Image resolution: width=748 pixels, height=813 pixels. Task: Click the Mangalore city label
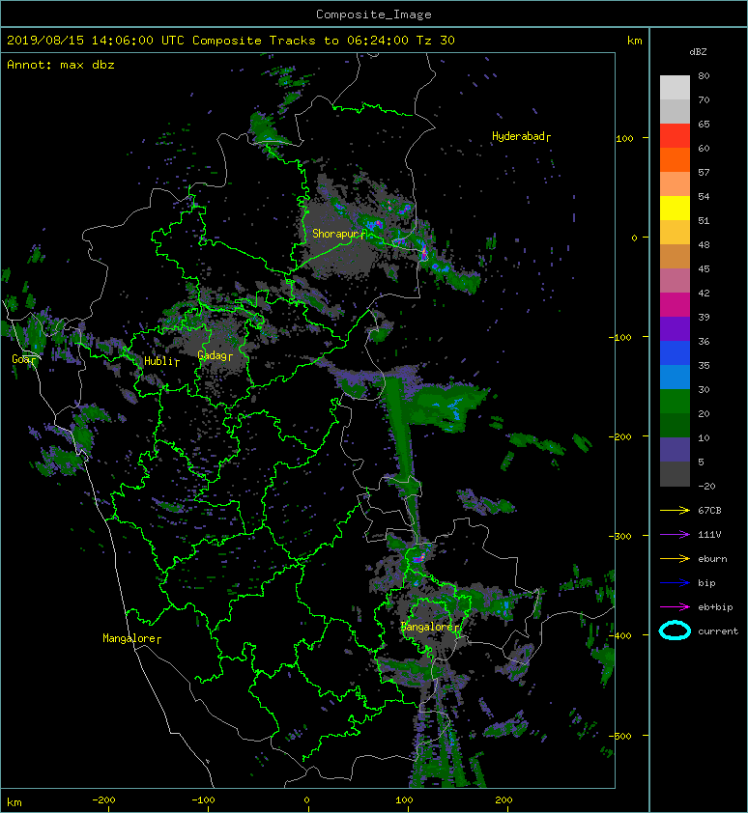pyautogui.click(x=129, y=638)
